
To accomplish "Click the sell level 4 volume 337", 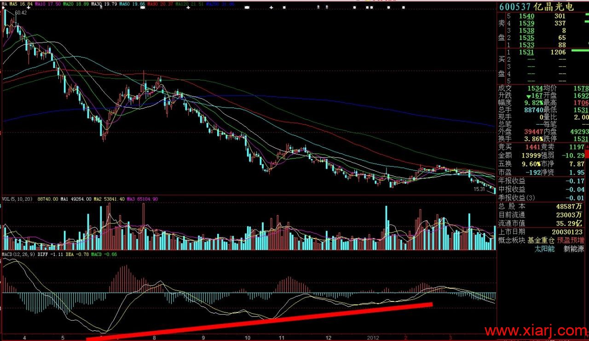I will (560, 23).
